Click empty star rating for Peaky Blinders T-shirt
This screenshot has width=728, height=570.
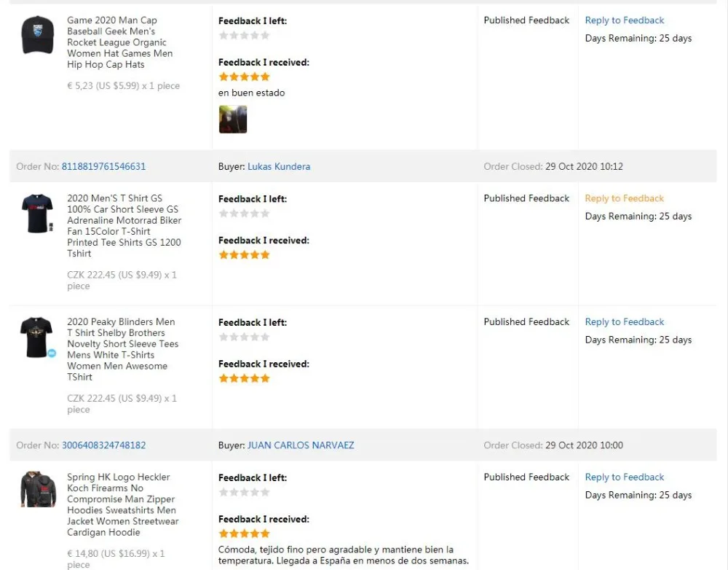click(245, 337)
